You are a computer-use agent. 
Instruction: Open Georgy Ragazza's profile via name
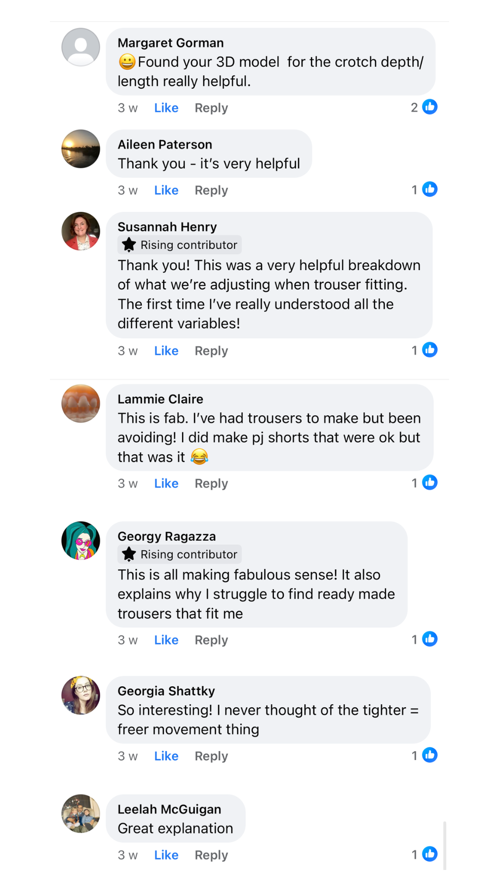point(167,536)
